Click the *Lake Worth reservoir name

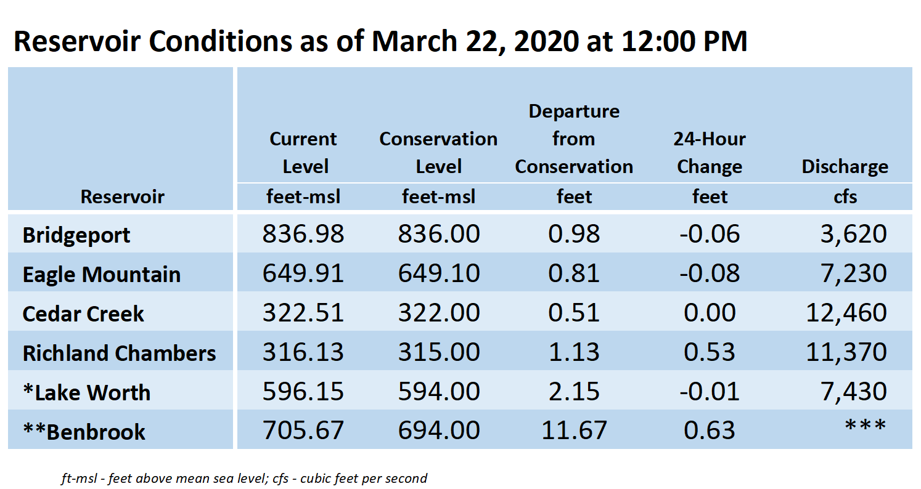tap(86, 393)
